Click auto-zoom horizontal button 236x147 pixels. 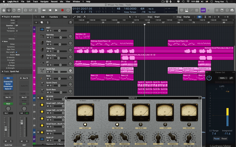tap(210, 17)
